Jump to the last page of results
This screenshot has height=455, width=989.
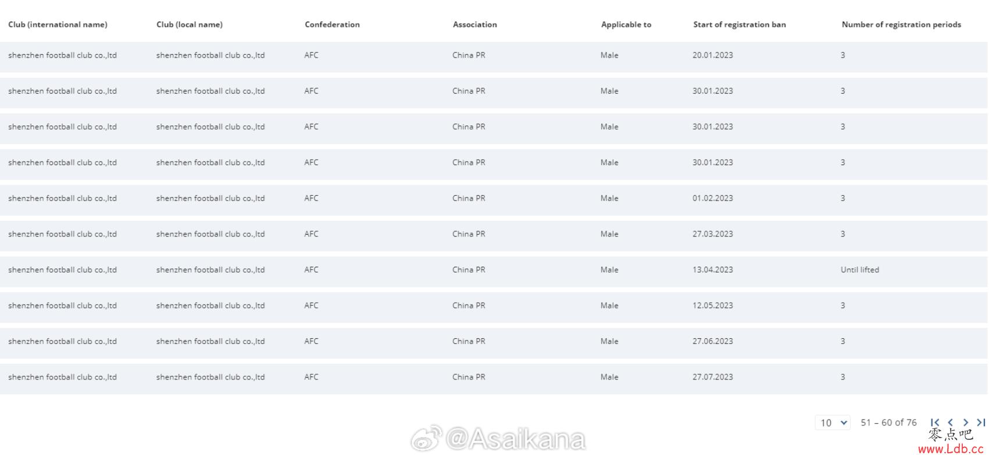(981, 422)
